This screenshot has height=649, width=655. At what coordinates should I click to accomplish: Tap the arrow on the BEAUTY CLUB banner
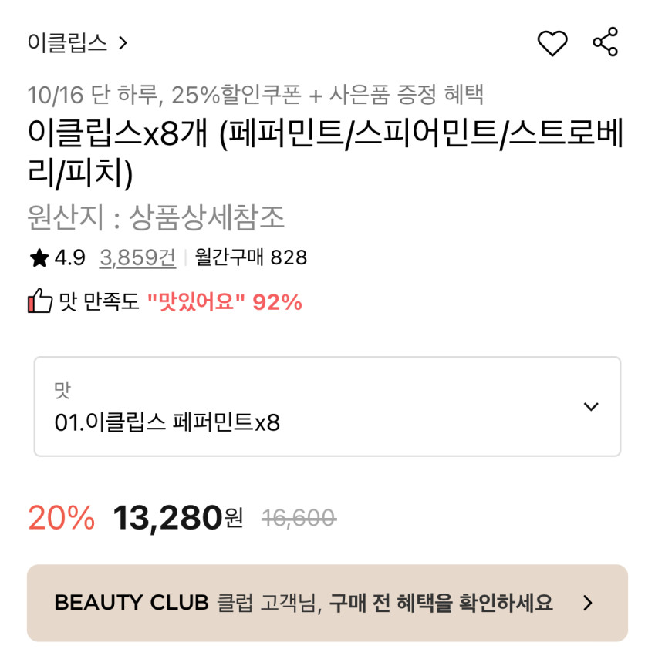(588, 603)
